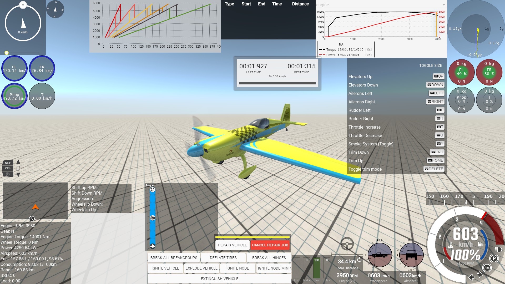Click the Roll indicator gauge
Image resolution: width=505 pixels, height=284 pixels.
pos(411,255)
